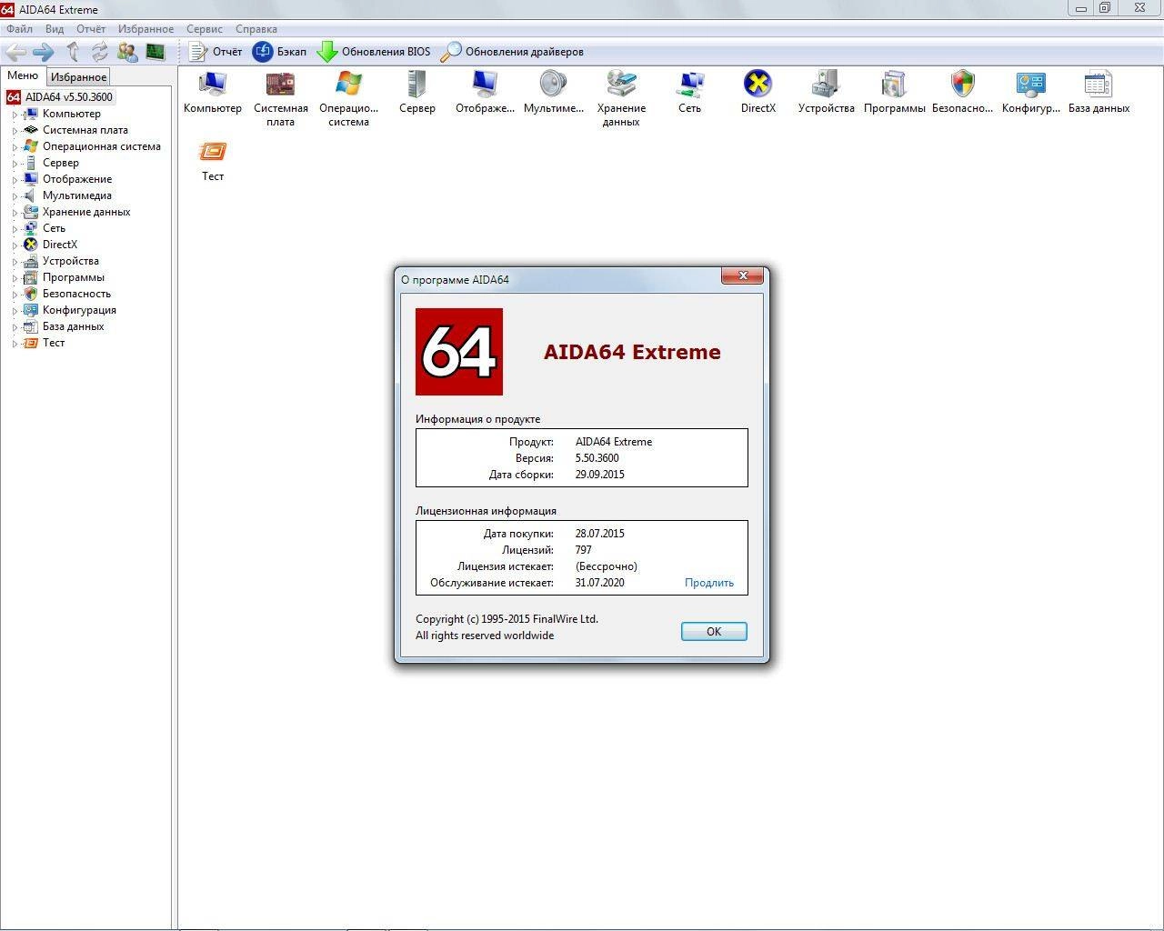
Task: Expand the Сеть tree node
Action: [x=15, y=229]
